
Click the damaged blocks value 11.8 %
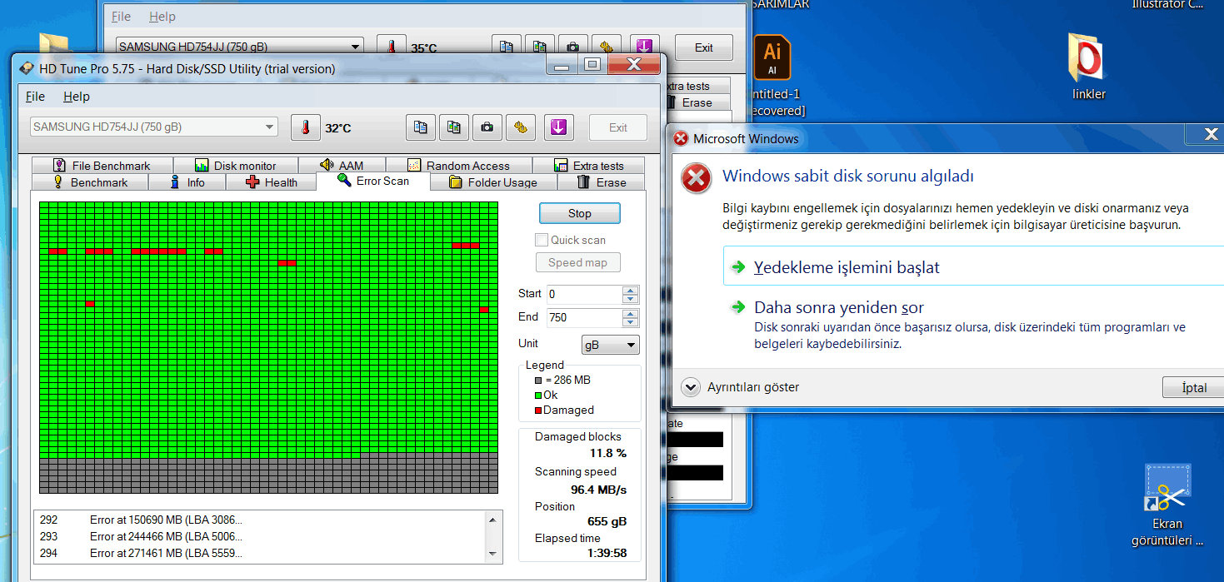coord(607,454)
